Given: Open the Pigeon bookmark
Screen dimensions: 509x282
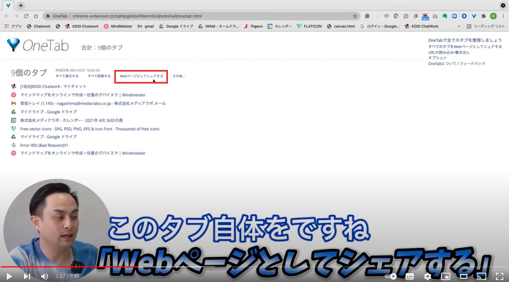Looking at the screenshot, I should click(253, 26).
